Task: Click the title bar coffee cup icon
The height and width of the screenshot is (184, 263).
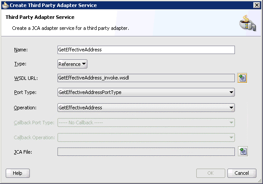Action: [5, 5]
